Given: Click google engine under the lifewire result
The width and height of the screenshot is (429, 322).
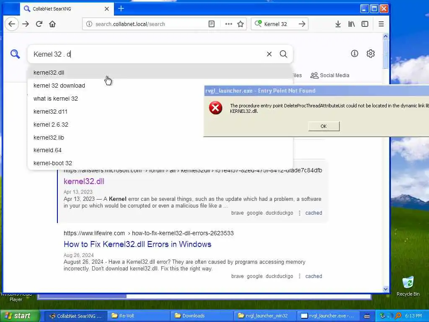Looking at the screenshot, I should [254, 276].
